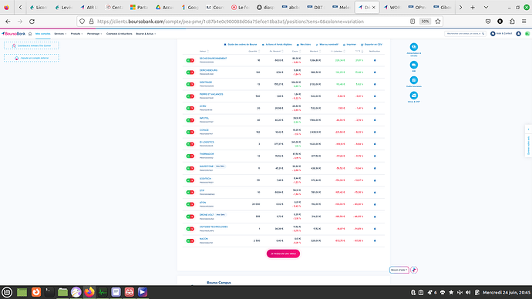Sort table by Quantité column arrows
The height and width of the screenshot is (299, 532).
(x=259, y=51)
